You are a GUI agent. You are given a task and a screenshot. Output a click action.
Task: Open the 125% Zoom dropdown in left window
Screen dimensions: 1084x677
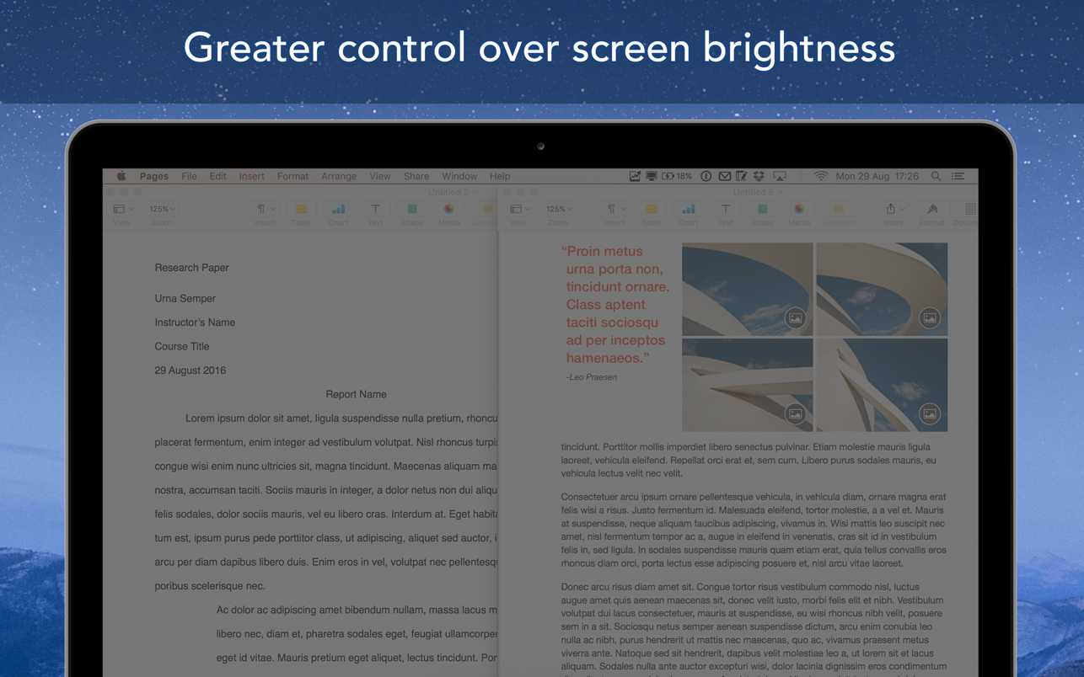[x=161, y=210]
